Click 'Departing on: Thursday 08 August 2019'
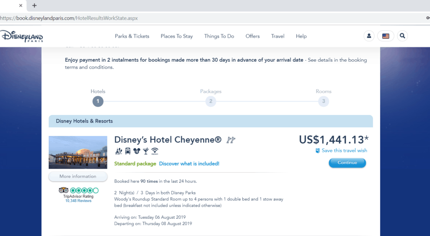Viewport: 430px width, 236px height. 153,224
